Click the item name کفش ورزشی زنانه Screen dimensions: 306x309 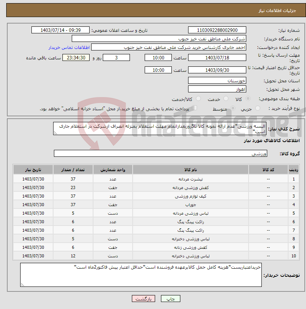[190, 248]
